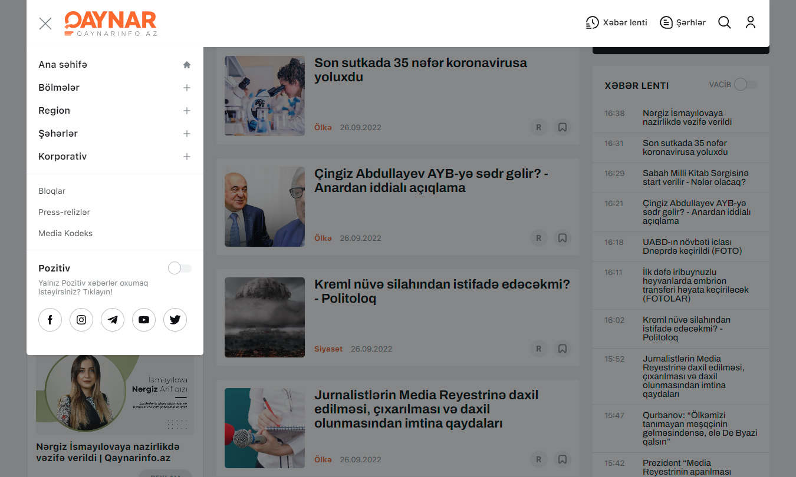The height and width of the screenshot is (477, 796).
Task: Open the Facebook social icon
Action: pos(50,320)
